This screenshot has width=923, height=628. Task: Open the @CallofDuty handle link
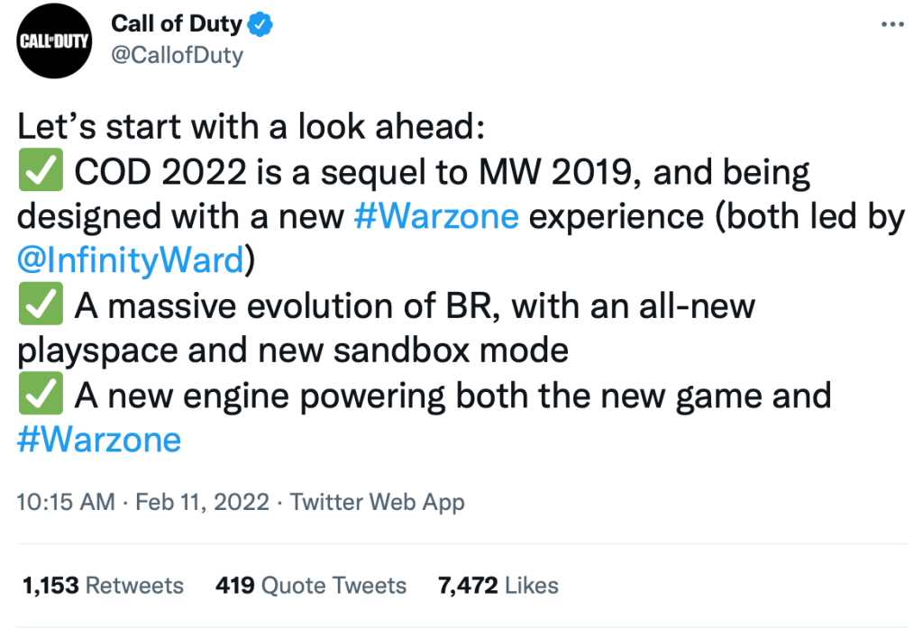coord(177,55)
